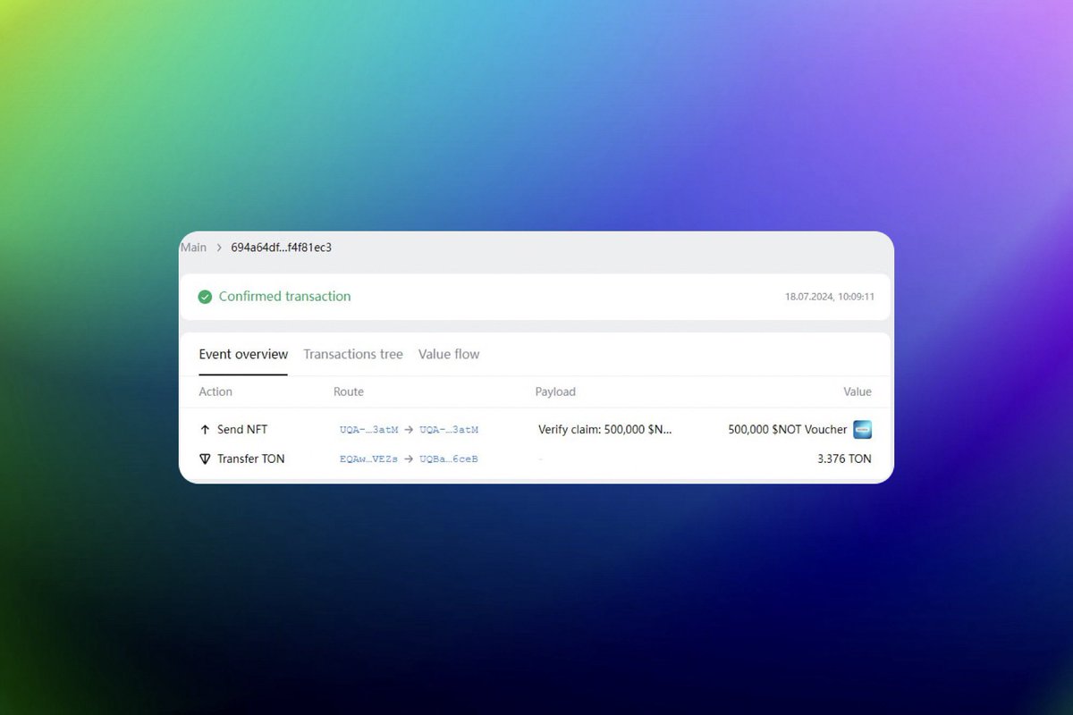Image resolution: width=1073 pixels, height=715 pixels.
Task: Open the $NOT Voucher NFT thumbnail
Action: (862, 430)
